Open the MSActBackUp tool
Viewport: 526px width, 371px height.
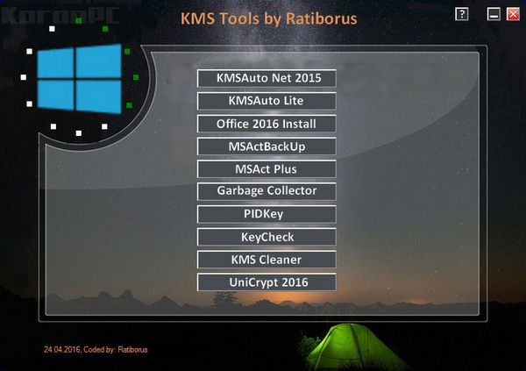click(267, 146)
